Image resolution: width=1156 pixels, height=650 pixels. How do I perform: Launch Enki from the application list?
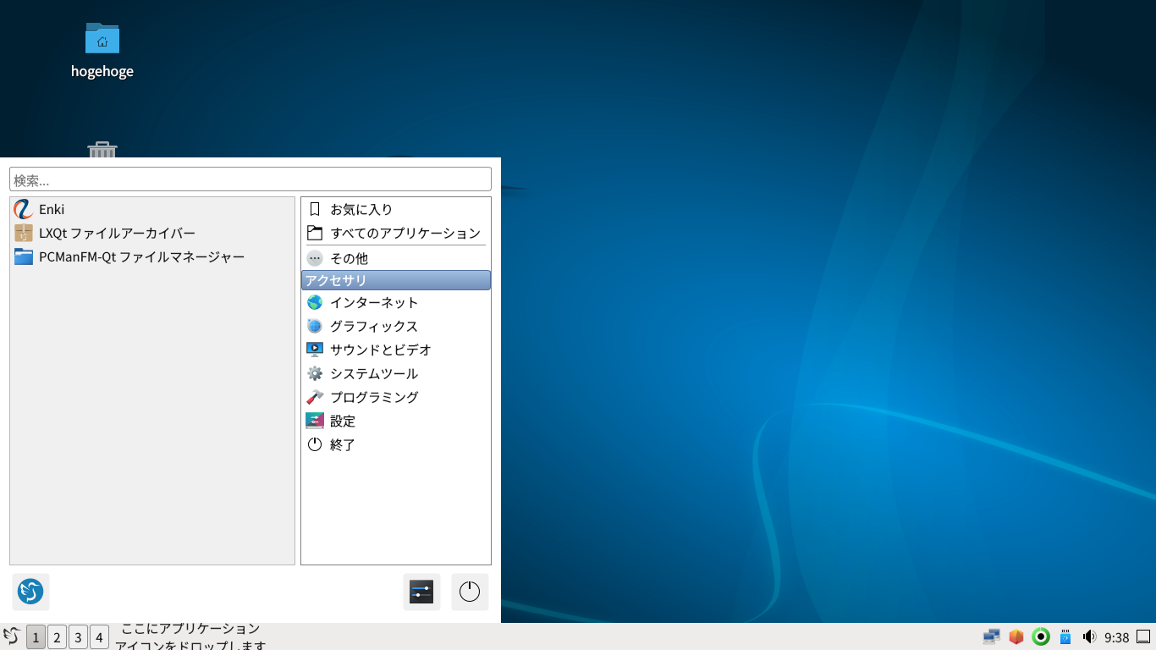[x=51, y=209]
